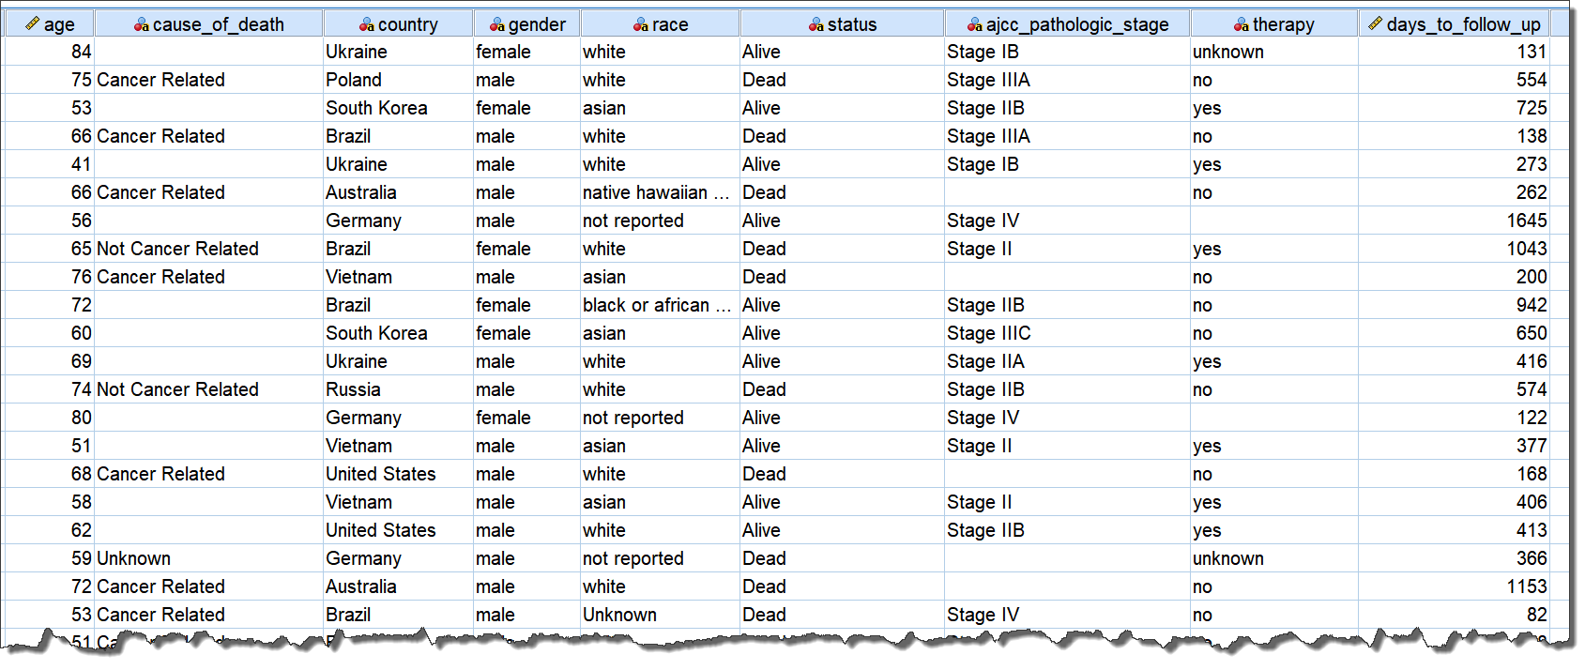Select the age cell showing 84

pos(81,52)
